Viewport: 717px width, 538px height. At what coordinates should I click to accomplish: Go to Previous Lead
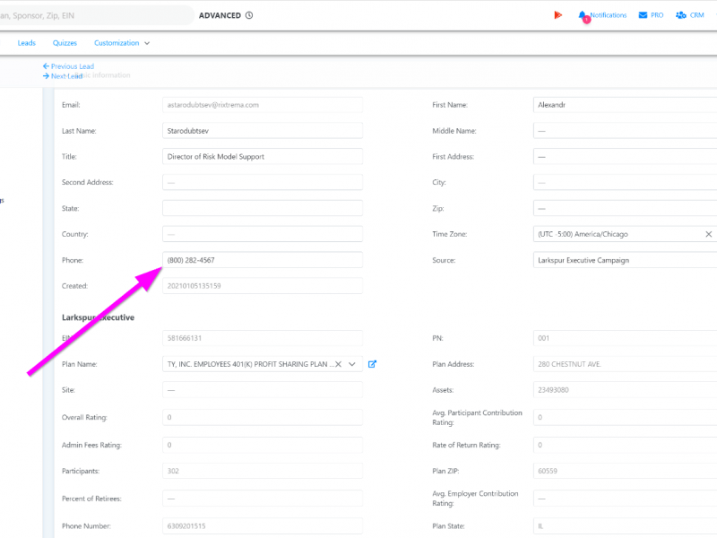click(68, 66)
